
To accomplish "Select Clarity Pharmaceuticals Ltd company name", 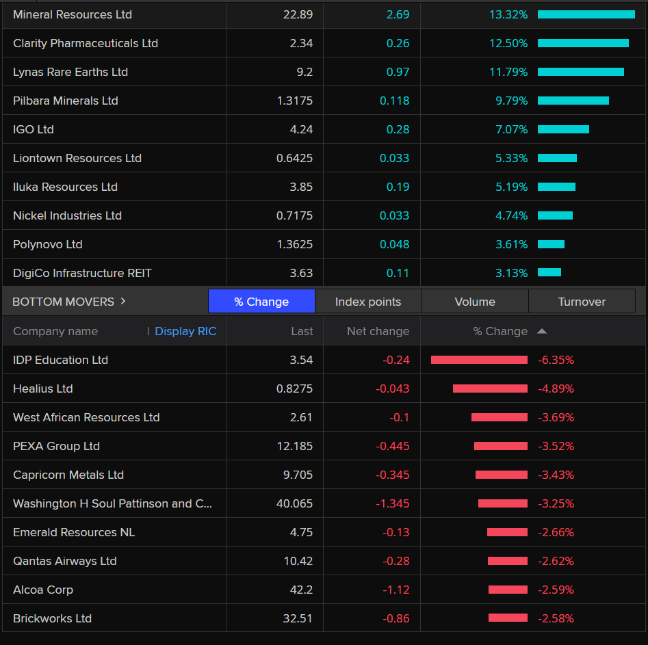I will (86, 43).
